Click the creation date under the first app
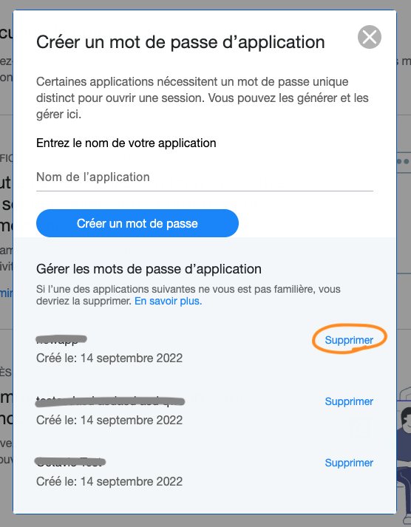411x527 pixels. [109, 358]
